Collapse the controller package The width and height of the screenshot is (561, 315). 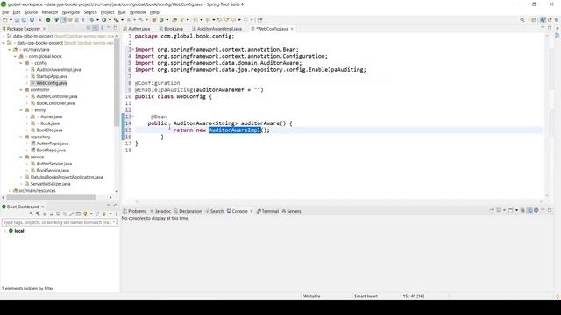pyautogui.click(x=21, y=89)
